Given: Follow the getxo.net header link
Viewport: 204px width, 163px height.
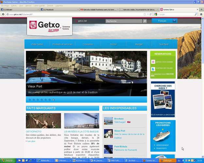Looking at the screenshot, I should 82,21.
